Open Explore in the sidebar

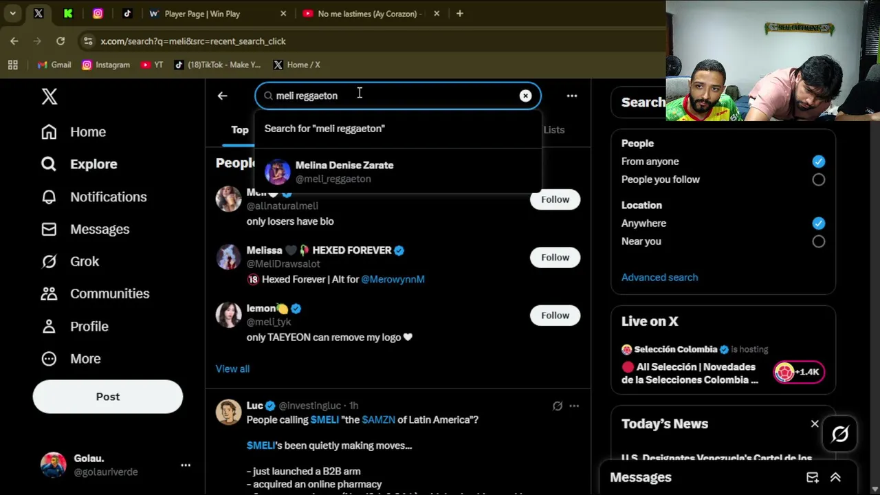click(x=79, y=164)
